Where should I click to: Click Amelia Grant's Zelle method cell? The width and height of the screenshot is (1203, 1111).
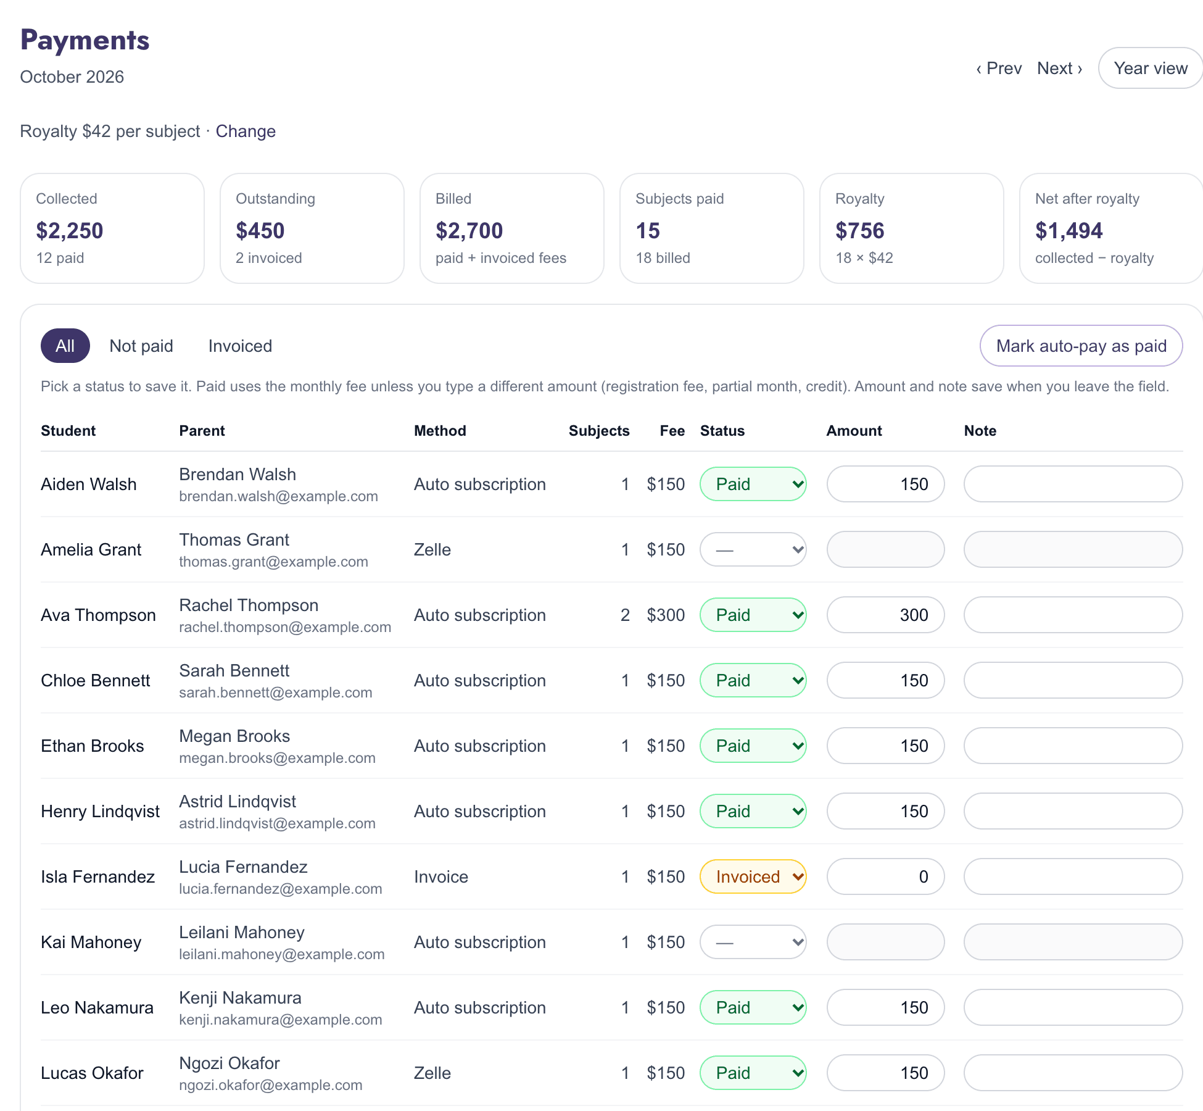(432, 549)
